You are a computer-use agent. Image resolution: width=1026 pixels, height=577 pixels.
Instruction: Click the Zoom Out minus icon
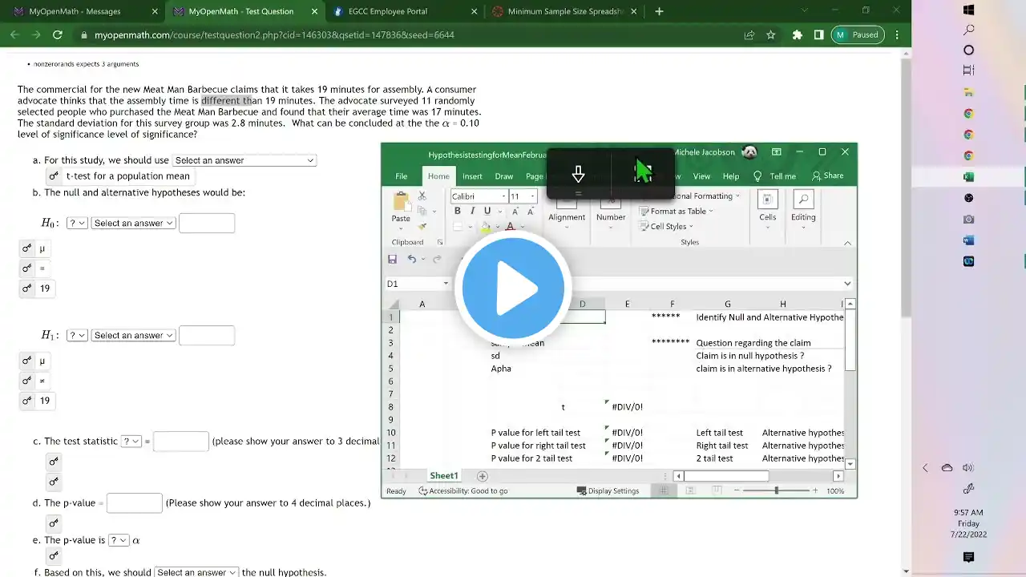point(737,490)
